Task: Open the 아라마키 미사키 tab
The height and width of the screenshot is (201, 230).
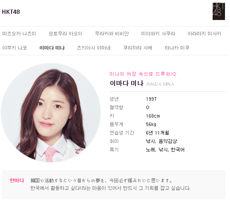Action: 204,34
